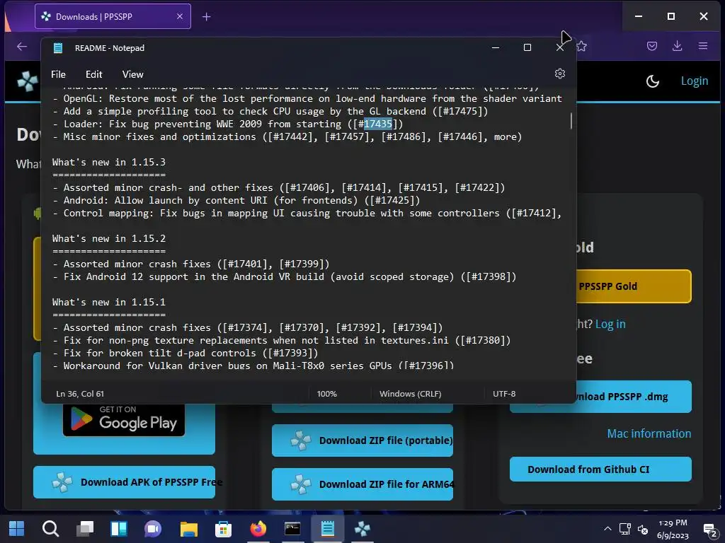Switch to Notepad on the taskbar
Image resolution: width=725 pixels, height=543 pixels.
pos(327,529)
